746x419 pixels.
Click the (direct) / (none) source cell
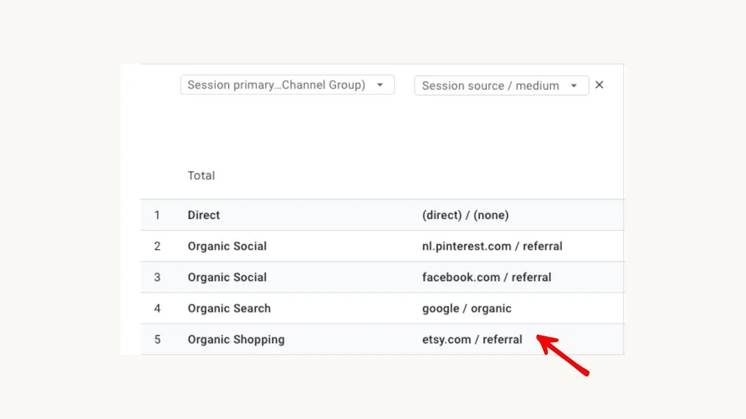465,215
